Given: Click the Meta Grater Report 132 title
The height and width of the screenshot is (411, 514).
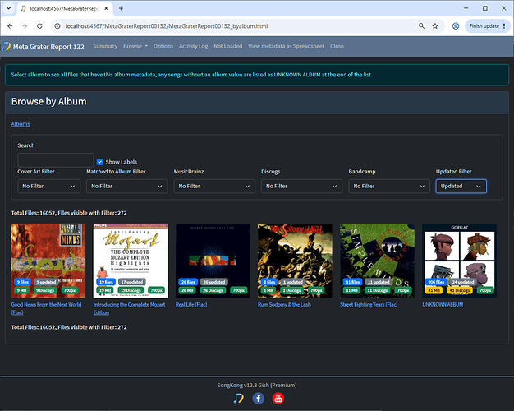Looking at the screenshot, I should point(48,47).
